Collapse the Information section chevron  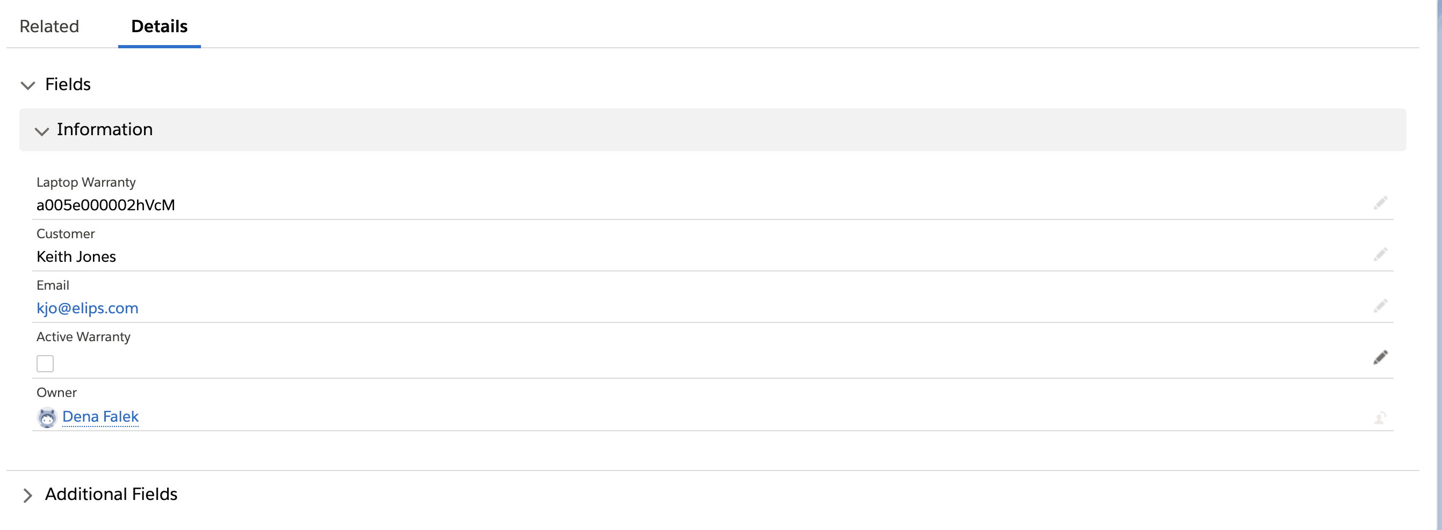click(41, 131)
